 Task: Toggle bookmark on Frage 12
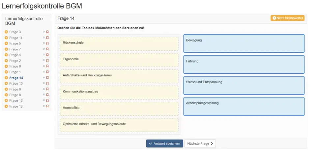[47, 106]
